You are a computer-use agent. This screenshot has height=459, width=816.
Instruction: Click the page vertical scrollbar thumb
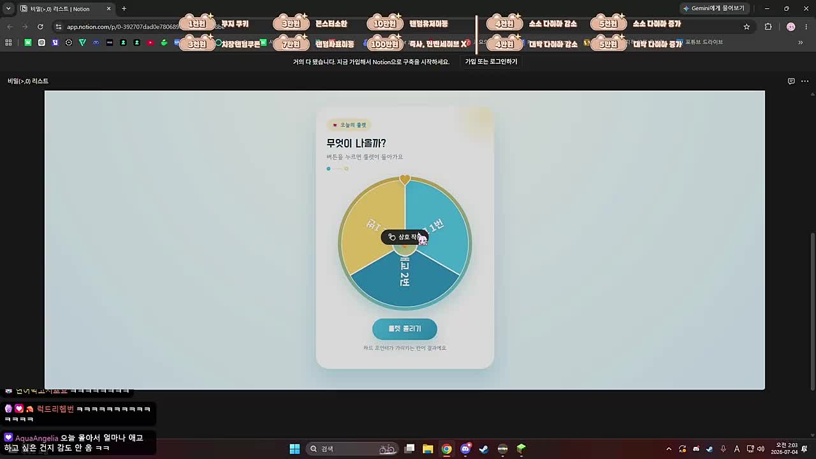pos(812,312)
